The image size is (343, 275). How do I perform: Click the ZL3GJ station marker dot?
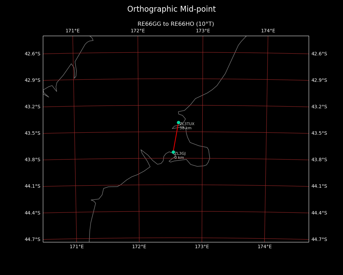(x=173, y=152)
